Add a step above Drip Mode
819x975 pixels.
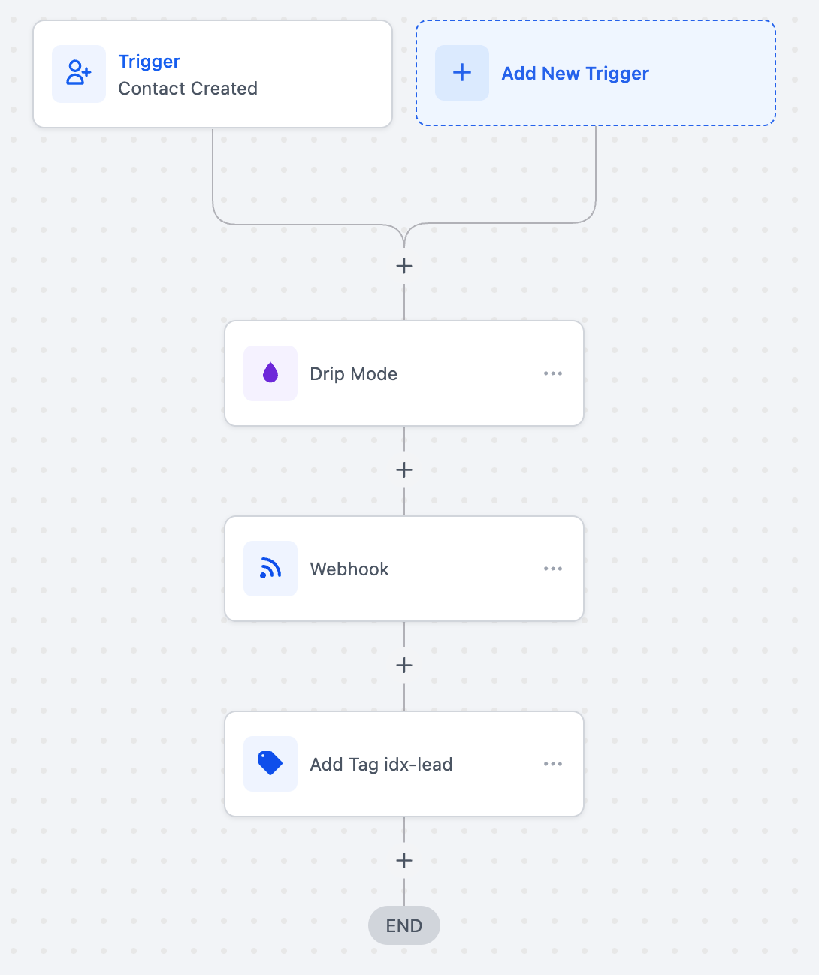404,267
